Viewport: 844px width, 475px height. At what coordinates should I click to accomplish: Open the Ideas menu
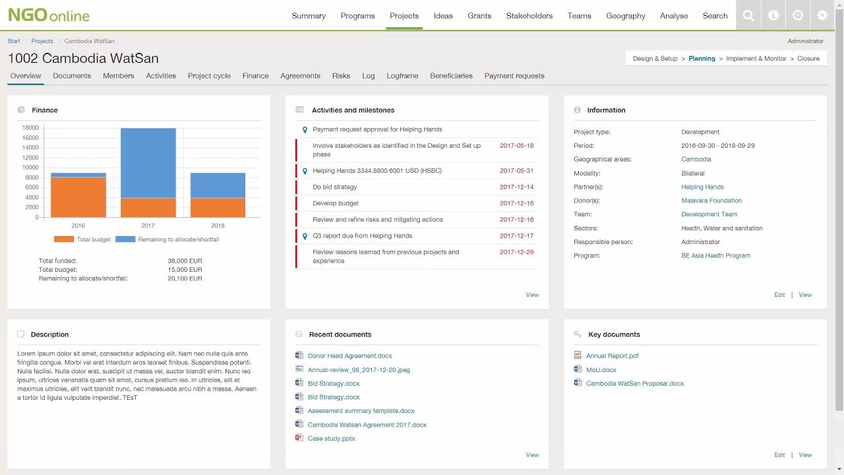pyautogui.click(x=443, y=16)
